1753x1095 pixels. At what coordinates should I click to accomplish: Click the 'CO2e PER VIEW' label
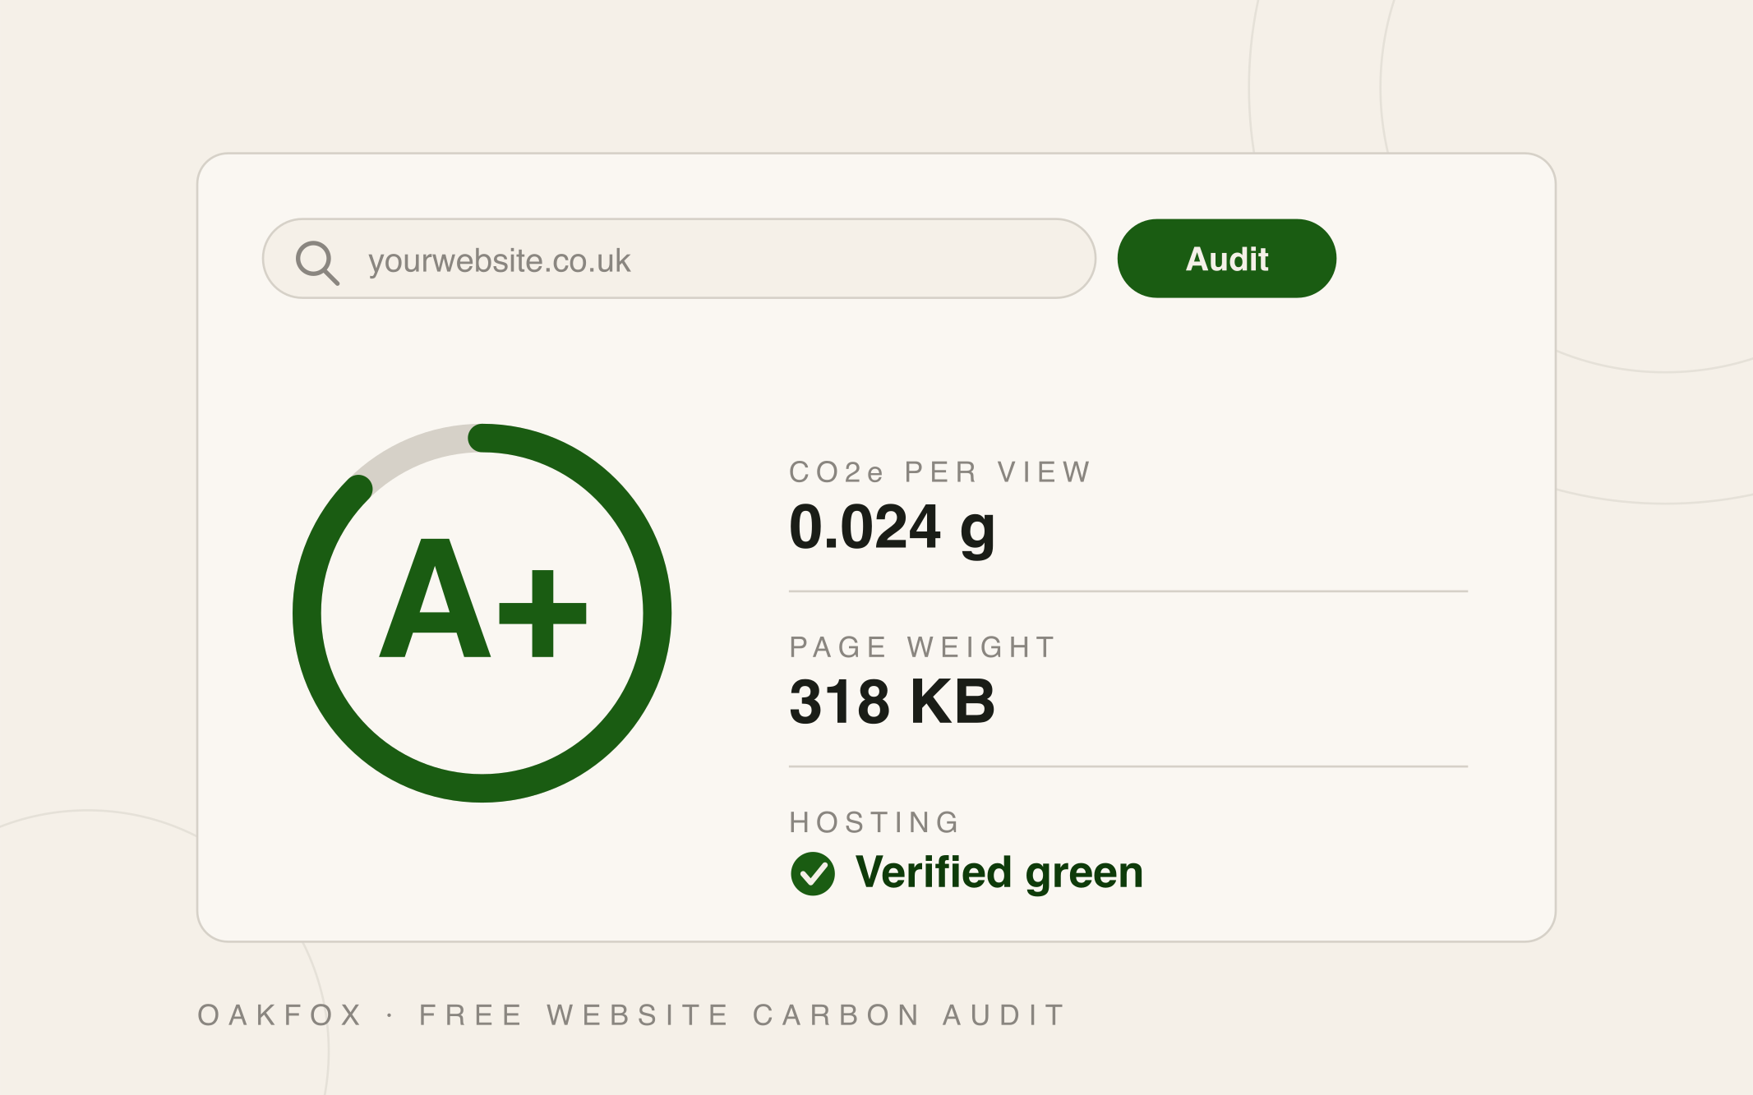coord(939,472)
